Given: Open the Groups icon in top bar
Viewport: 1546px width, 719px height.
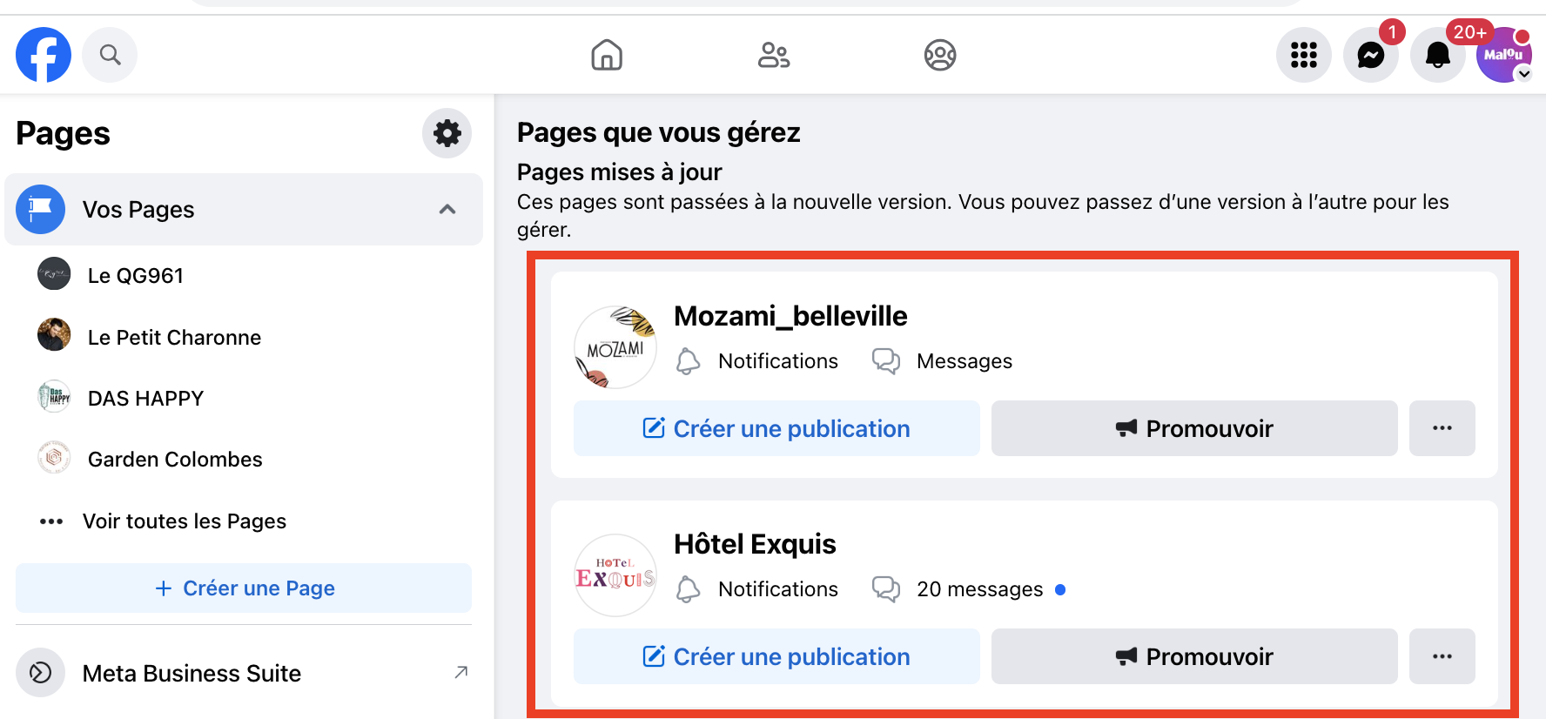Looking at the screenshot, I should click(939, 55).
